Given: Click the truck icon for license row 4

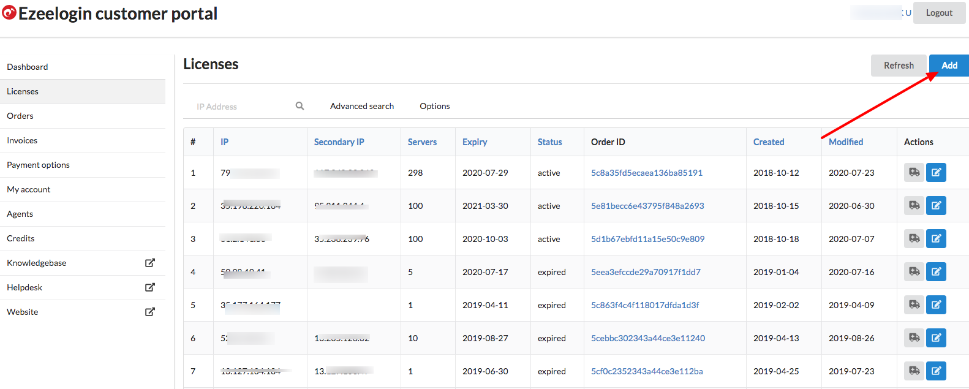Looking at the screenshot, I should pos(914,272).
